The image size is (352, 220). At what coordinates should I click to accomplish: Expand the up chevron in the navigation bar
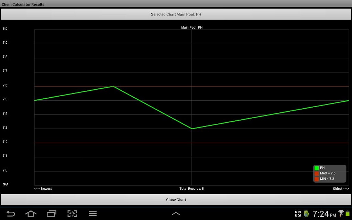coord(176,213)
